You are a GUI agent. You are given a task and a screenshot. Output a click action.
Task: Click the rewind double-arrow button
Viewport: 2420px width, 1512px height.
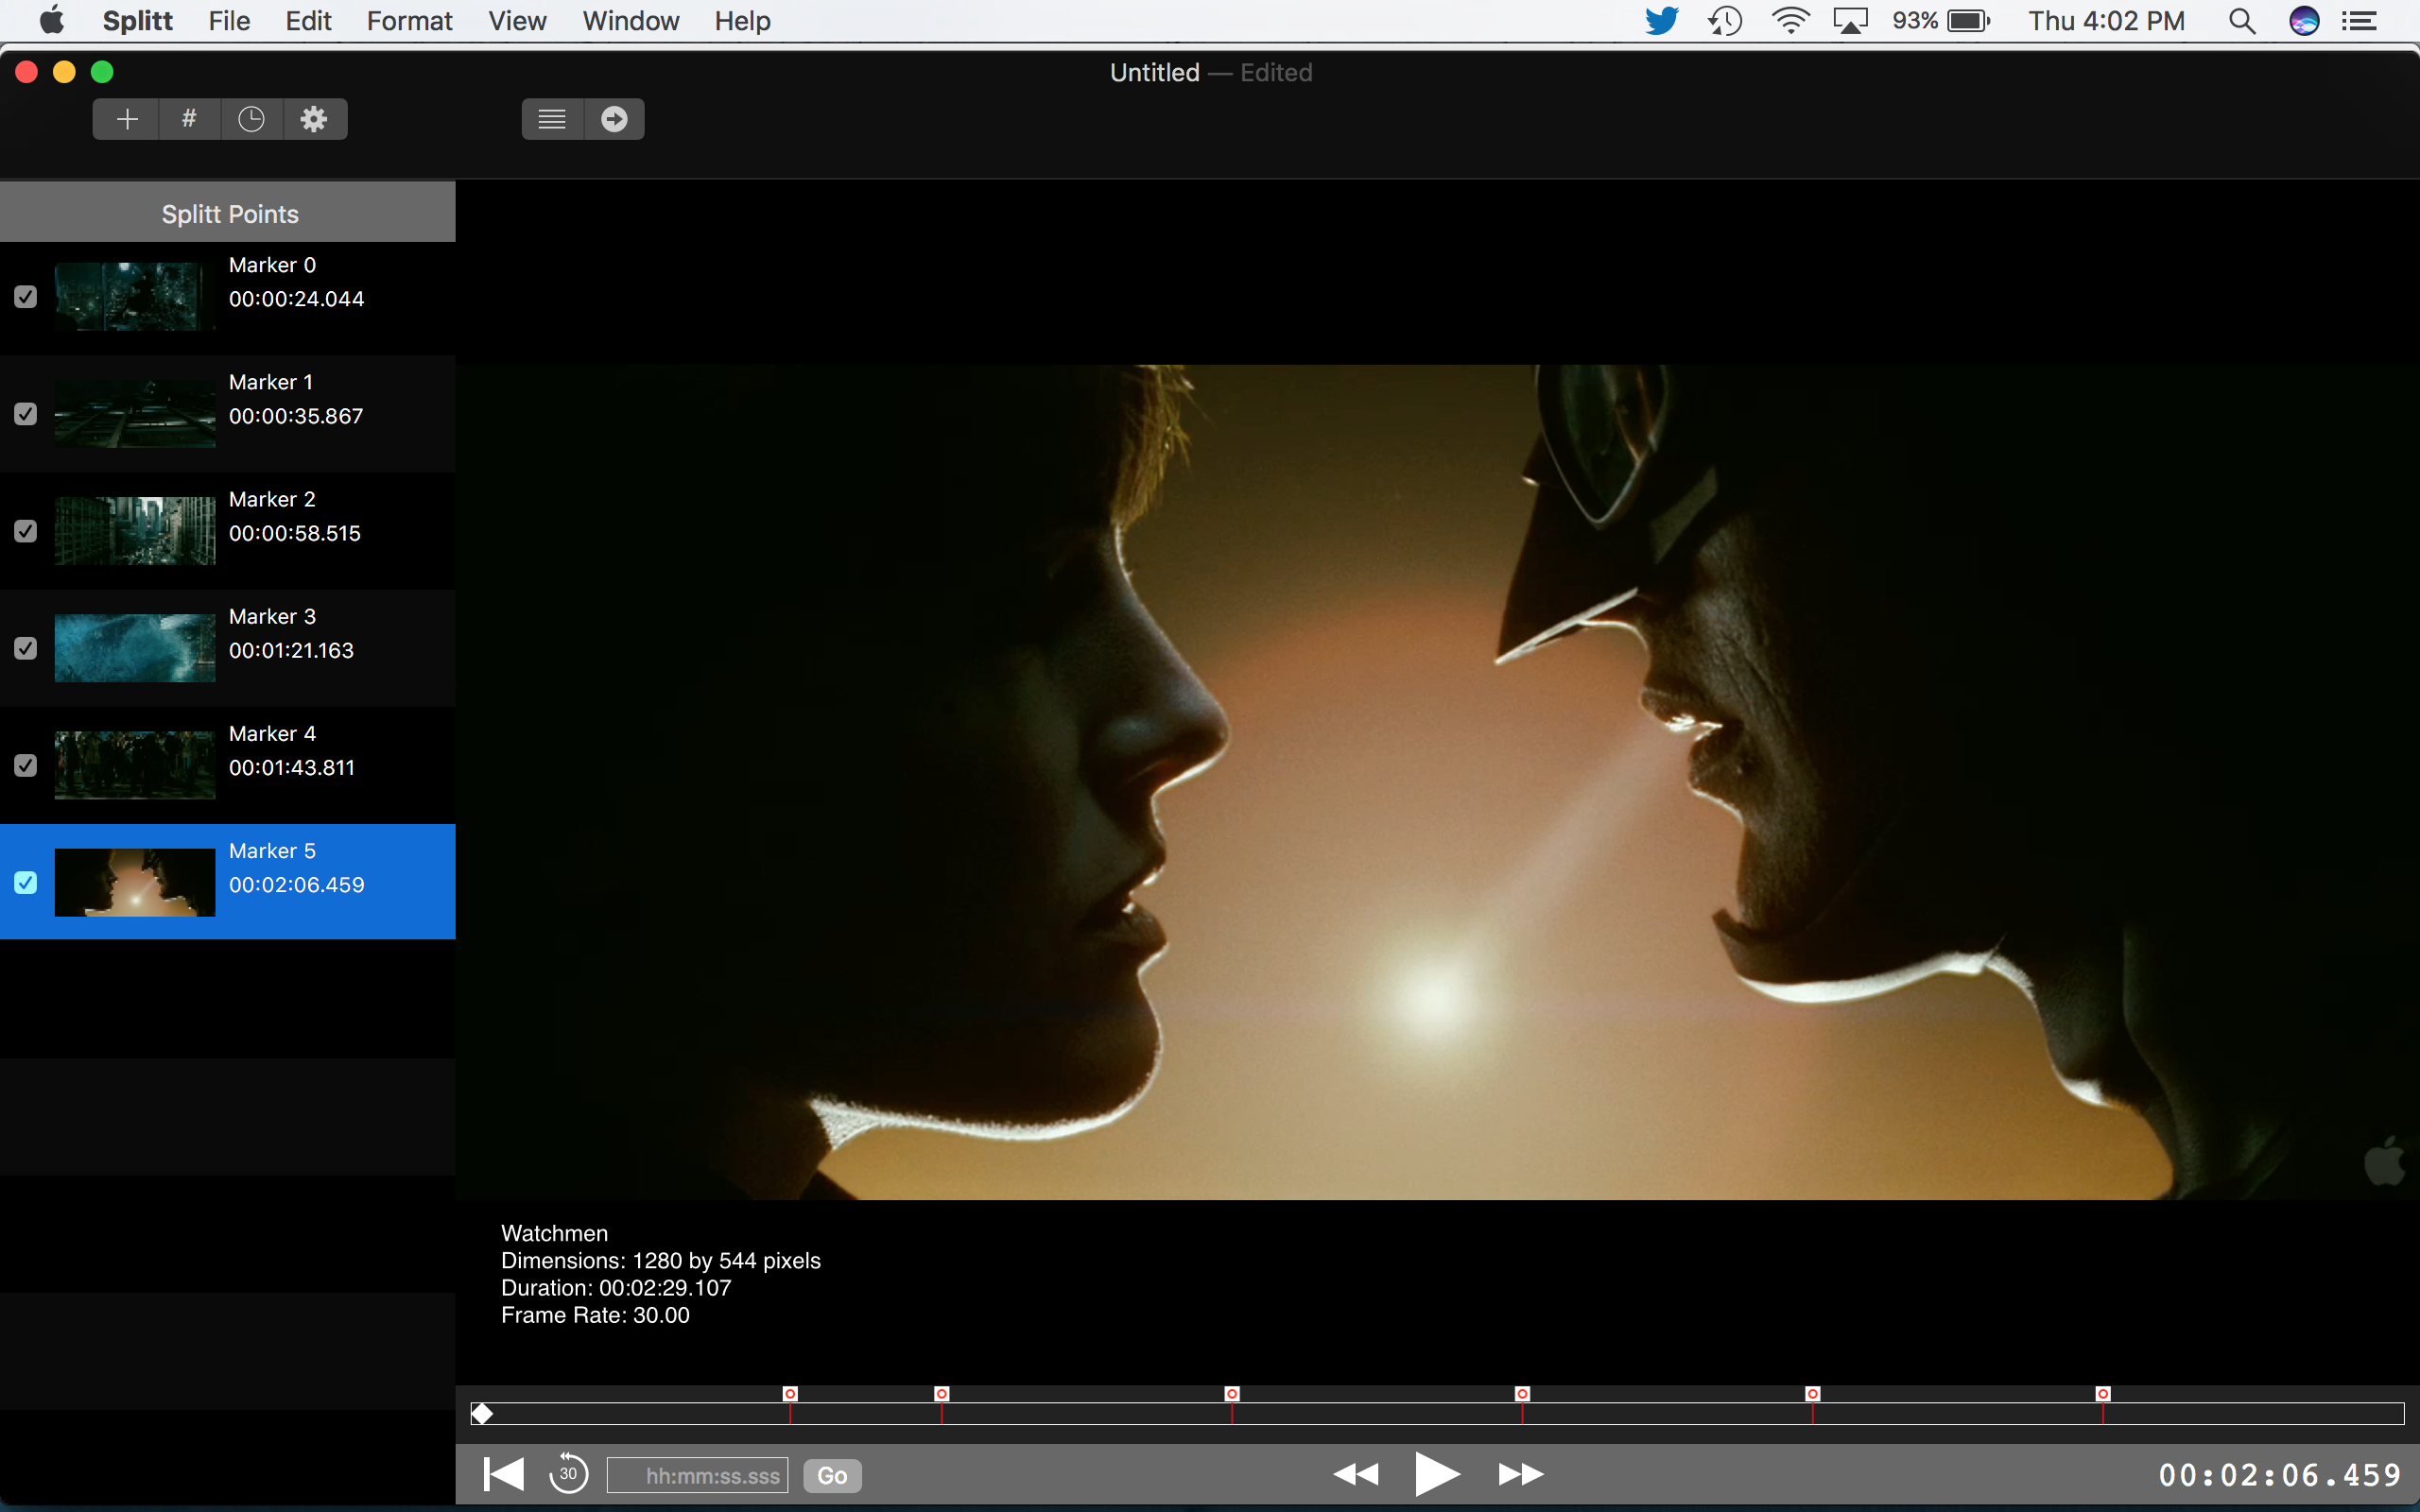[1356, 1474]
